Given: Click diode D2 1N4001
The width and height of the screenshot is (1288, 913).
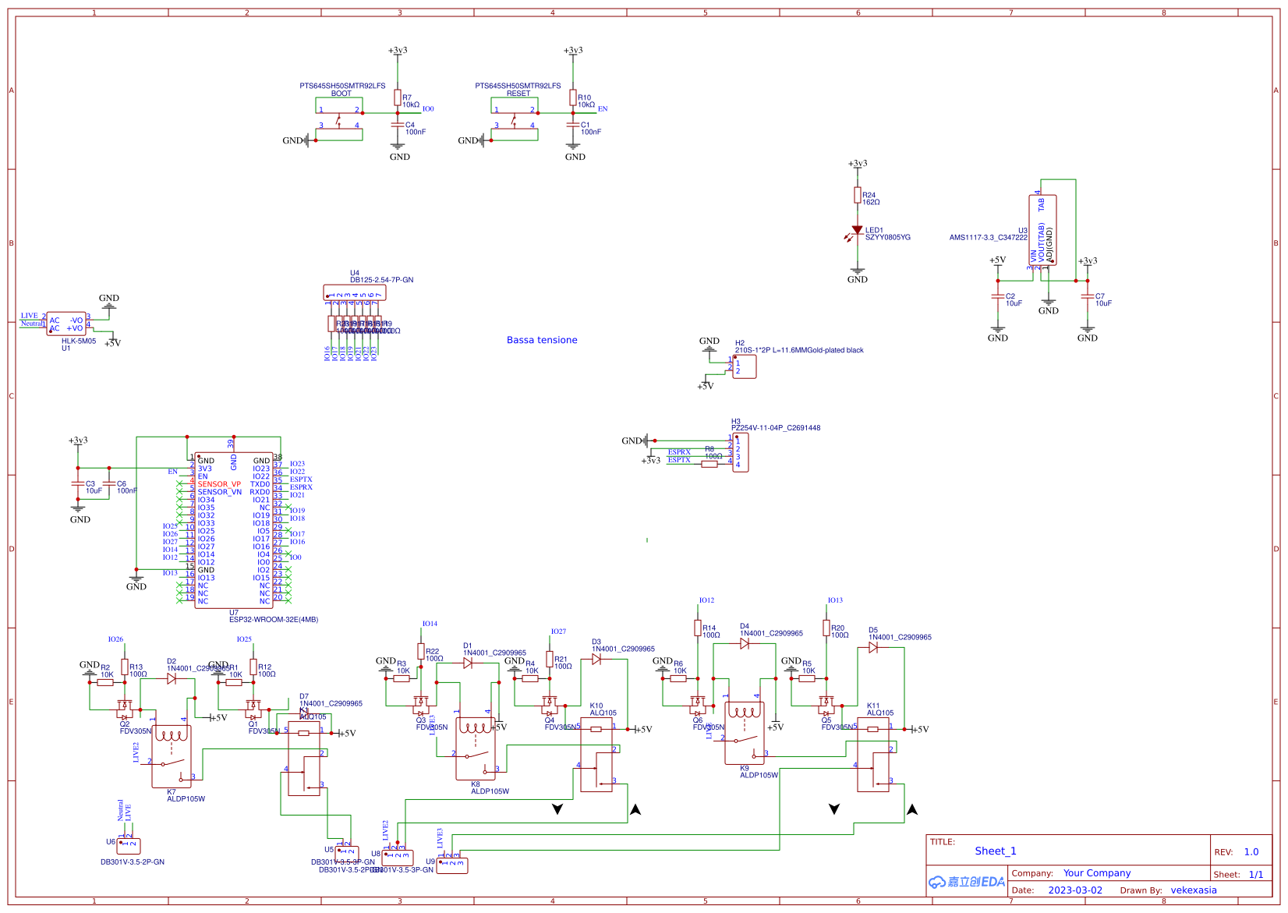Looking at the screenshot, I should pyautogui.click(x=172, y=678).
